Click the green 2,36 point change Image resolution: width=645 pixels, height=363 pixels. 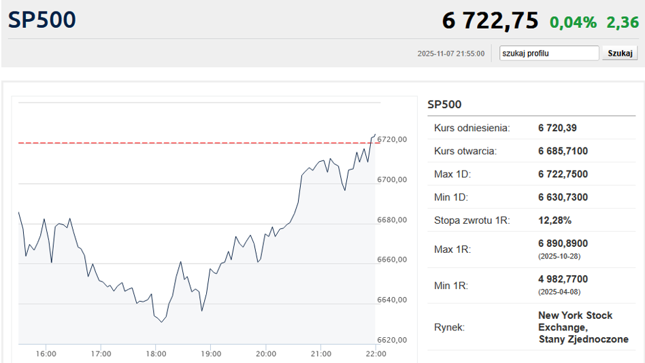tap(622, 22)
